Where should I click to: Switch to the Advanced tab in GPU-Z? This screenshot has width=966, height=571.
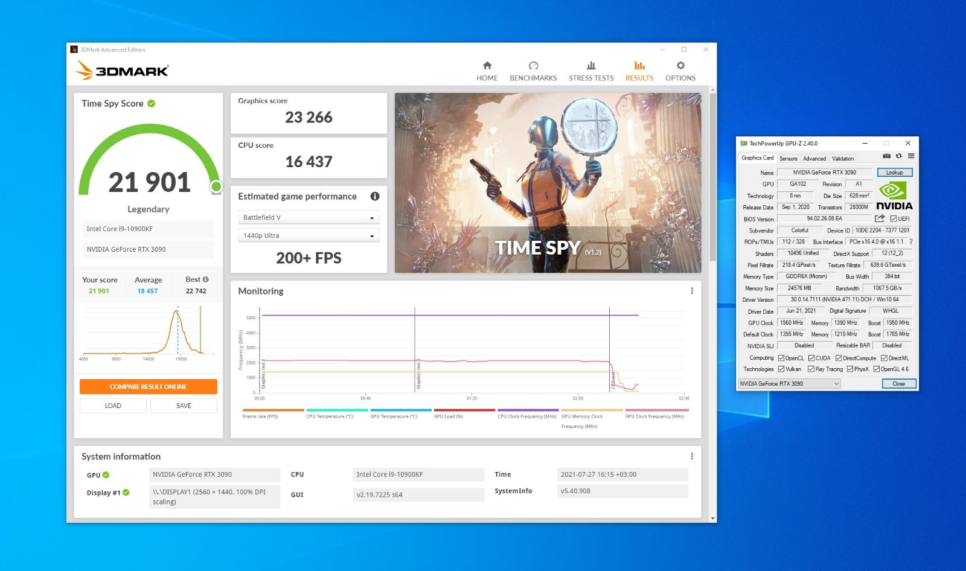point(814,159)
